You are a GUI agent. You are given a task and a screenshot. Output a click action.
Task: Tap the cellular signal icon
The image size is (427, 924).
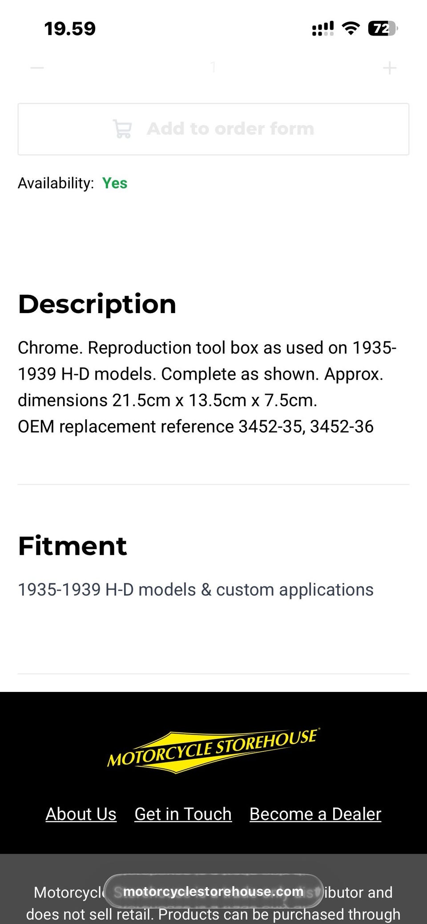tap(322, 29)
